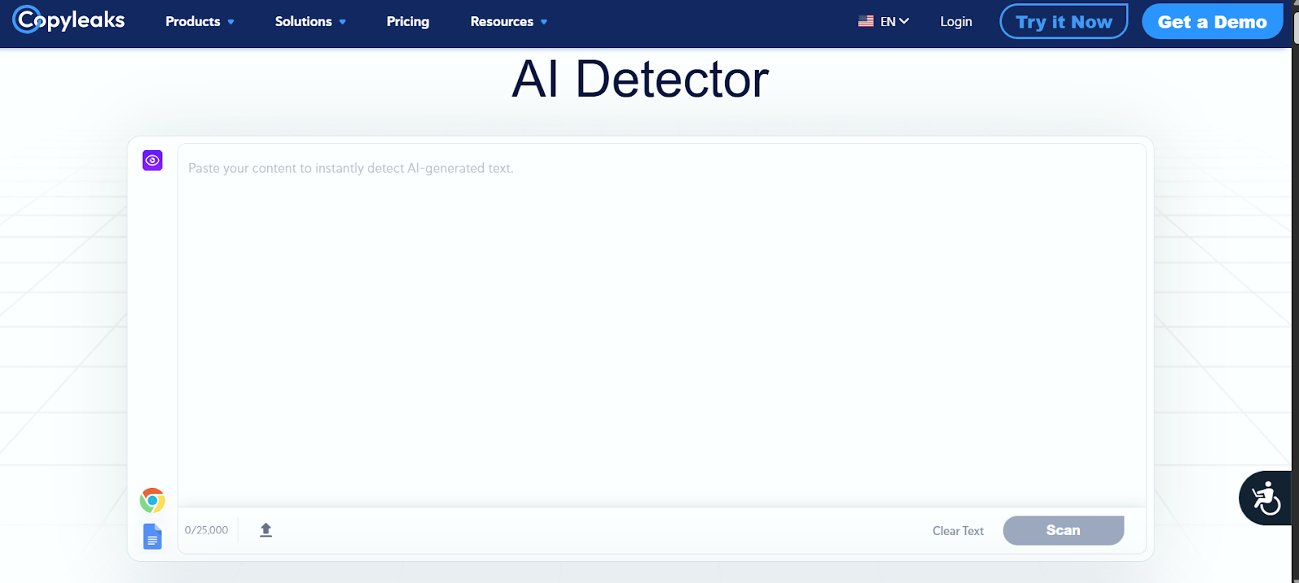Open the accessibility widget icon

pyautogui.click(x=1266, y=498)
